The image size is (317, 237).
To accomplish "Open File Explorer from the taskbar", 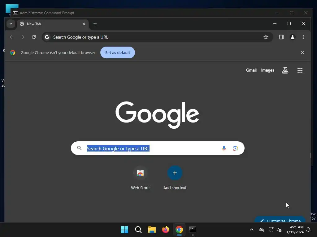I will click(152, 230).
